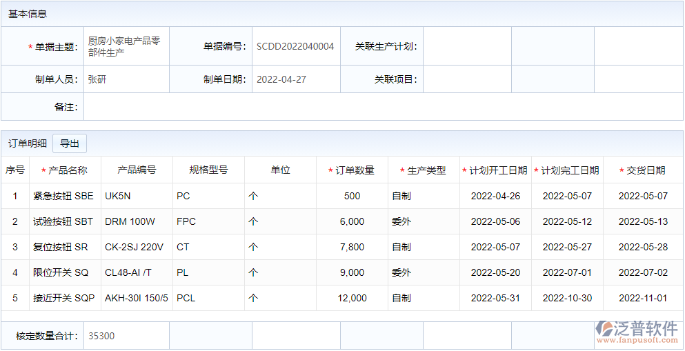Viewport: 685px width, 351px height.
Task: Click the 订单数量 column header
Action: point(352,170)
